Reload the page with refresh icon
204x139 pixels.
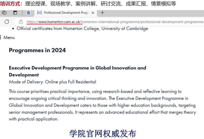tap(7, 22)
